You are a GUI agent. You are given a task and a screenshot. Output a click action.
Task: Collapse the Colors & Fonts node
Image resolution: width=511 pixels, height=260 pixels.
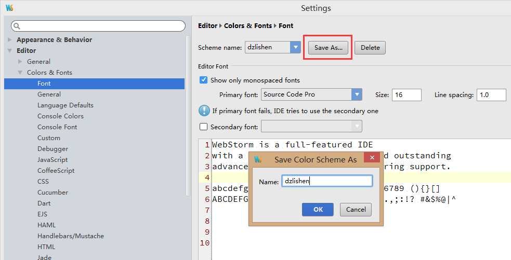(x=20, y=72)
